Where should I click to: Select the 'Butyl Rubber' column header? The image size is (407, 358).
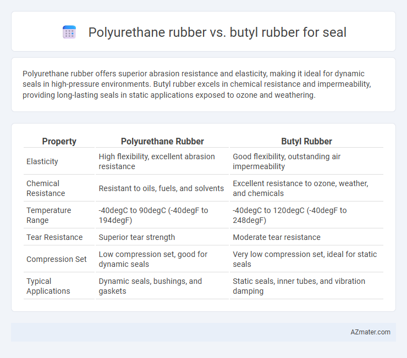click(306, 141)
